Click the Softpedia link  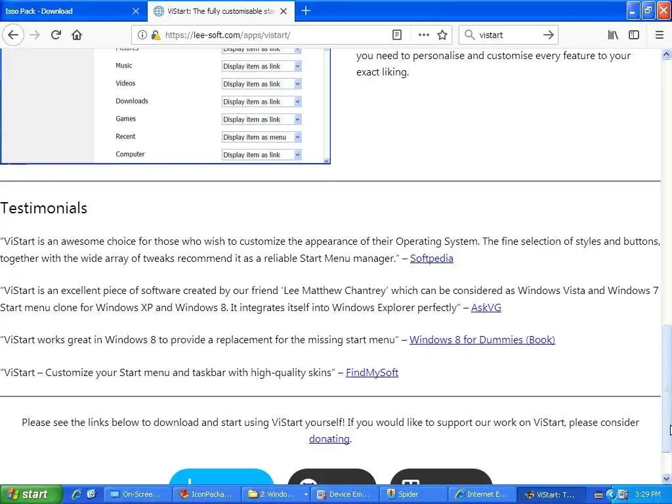[x=432, y=259]
